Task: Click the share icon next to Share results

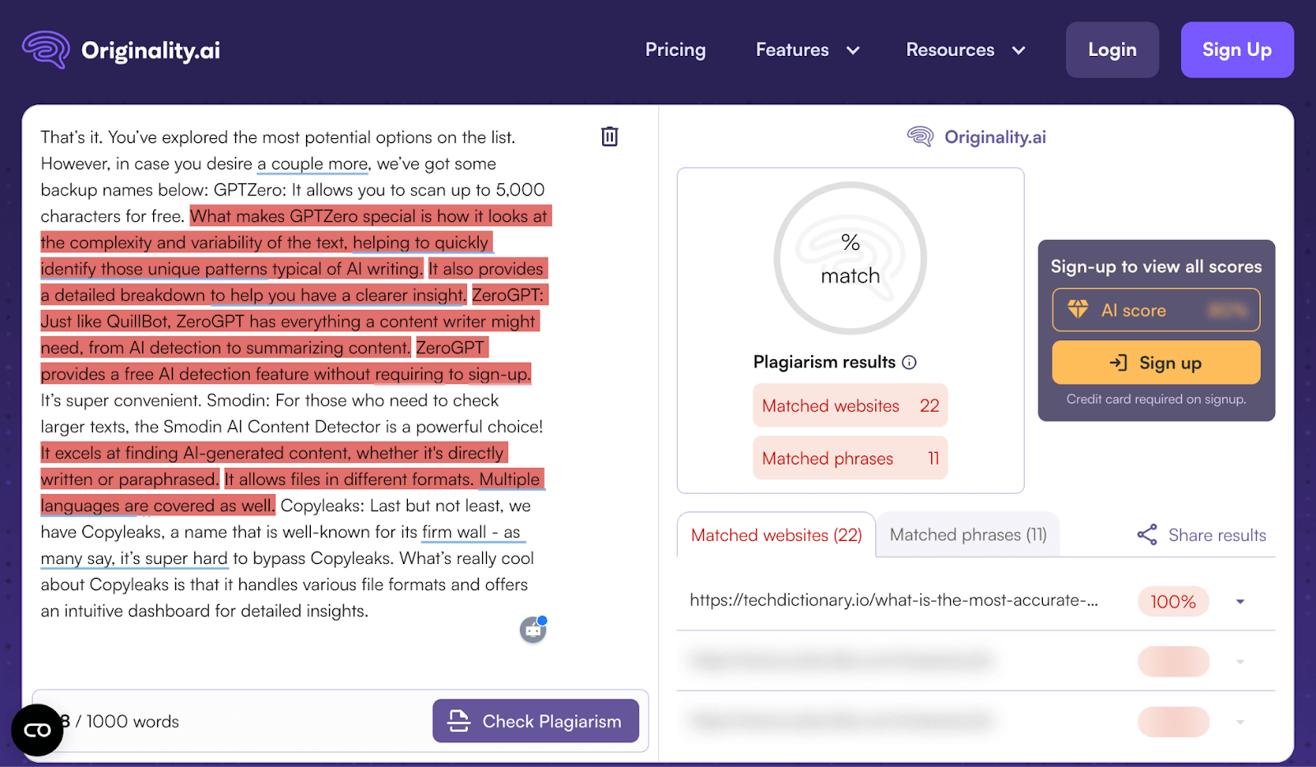Action: click(1147, 534)
